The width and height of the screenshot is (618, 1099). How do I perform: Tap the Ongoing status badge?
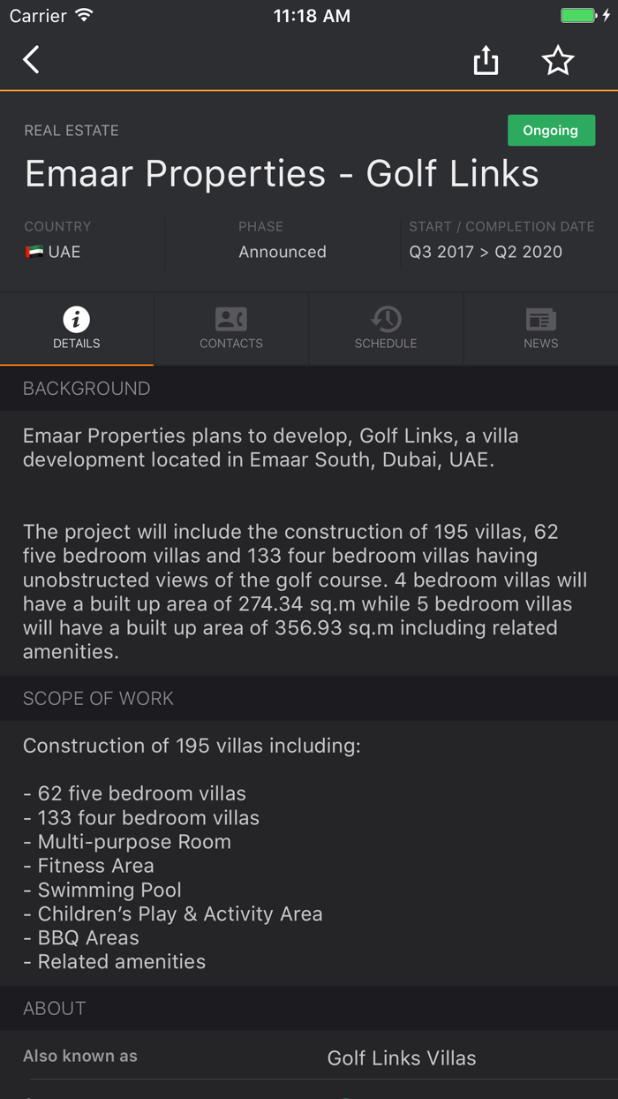(x=551, y=130)
